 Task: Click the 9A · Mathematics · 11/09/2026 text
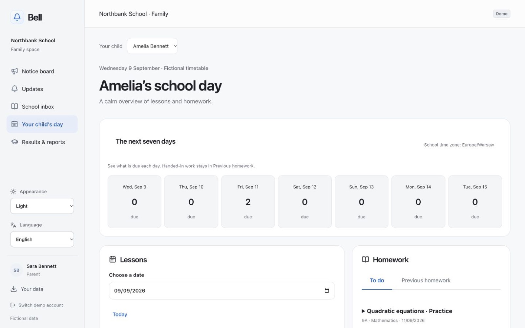coord(393,320)
